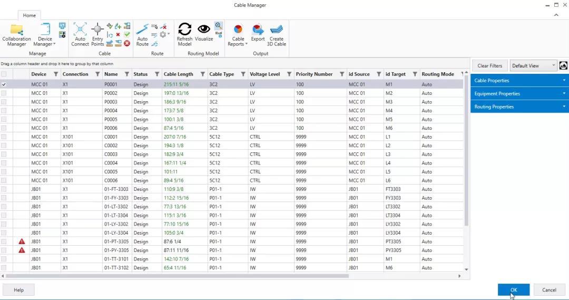Screen dimensions: 569x300
Task: Open the filter on the Cable Length column
Action: pos(202,74)
